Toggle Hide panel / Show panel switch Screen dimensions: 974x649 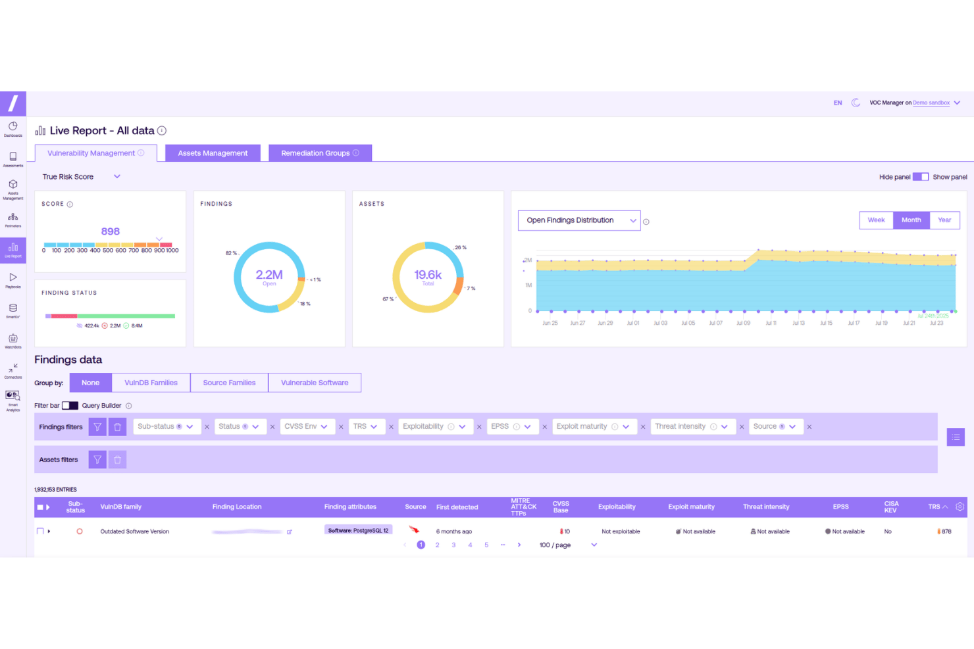click(921, 177)
